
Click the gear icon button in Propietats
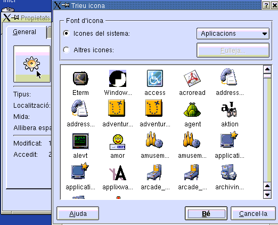click(32, 64)
